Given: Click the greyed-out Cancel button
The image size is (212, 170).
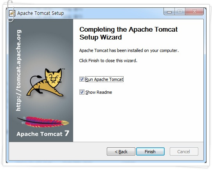Looking at the screenshot, I should click(x=184, y=152).
